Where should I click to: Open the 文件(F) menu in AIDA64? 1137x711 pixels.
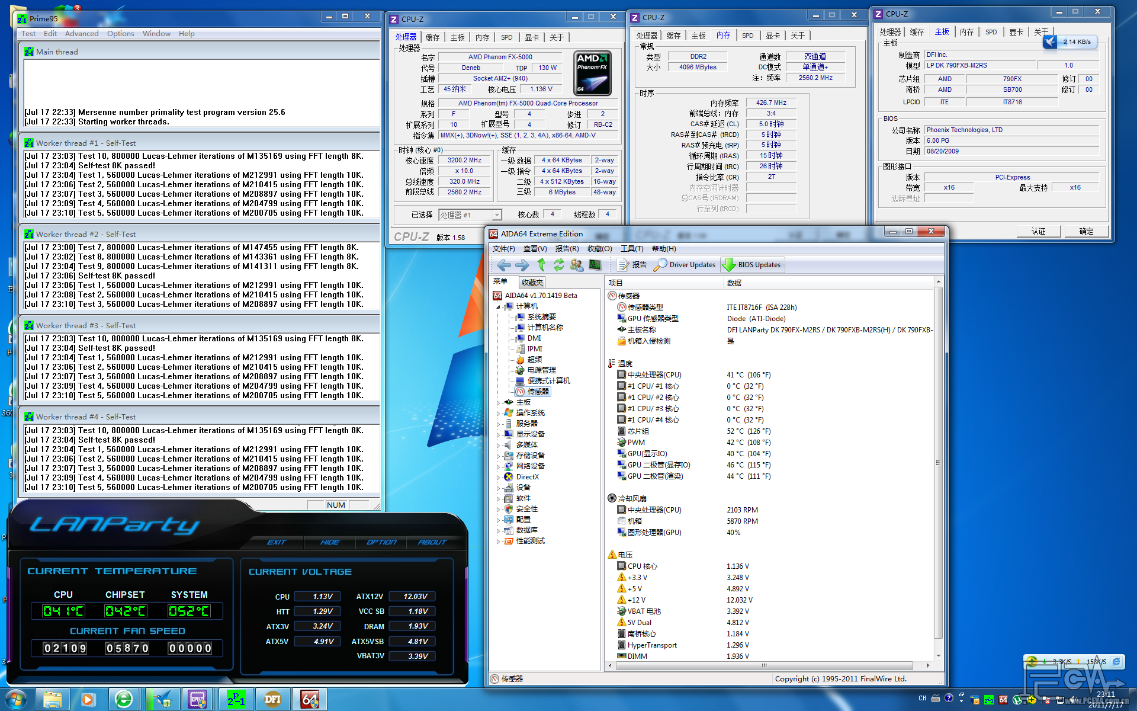pyautogui.click(x=504, y=249)
